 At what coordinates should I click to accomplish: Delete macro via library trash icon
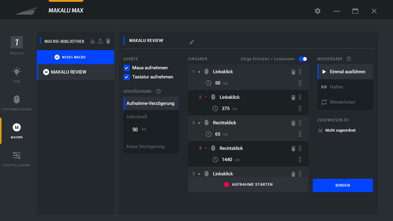tap(108, 41)
